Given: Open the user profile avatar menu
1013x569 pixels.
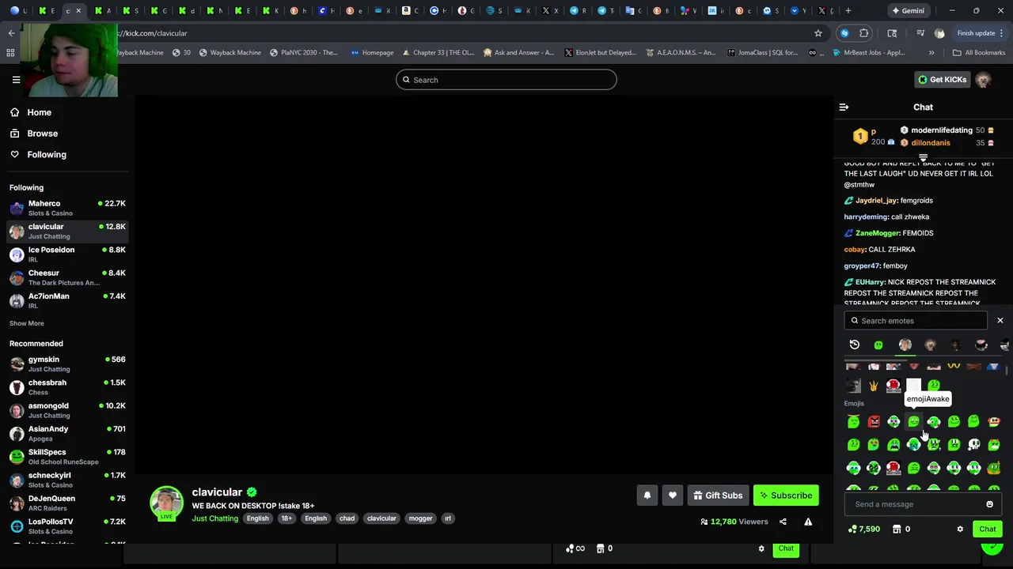Looking at the screenshot, I should tap(984, 80).
